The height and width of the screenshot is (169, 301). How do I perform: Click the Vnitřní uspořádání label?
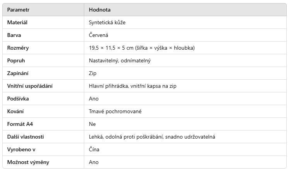click(x=30, y=86)
